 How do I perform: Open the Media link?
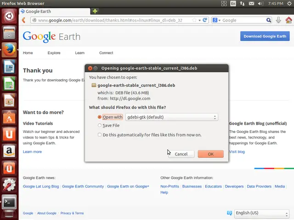coord(280,187)
